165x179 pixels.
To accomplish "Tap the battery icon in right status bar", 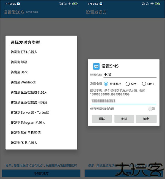I will (x=157, y=4).
